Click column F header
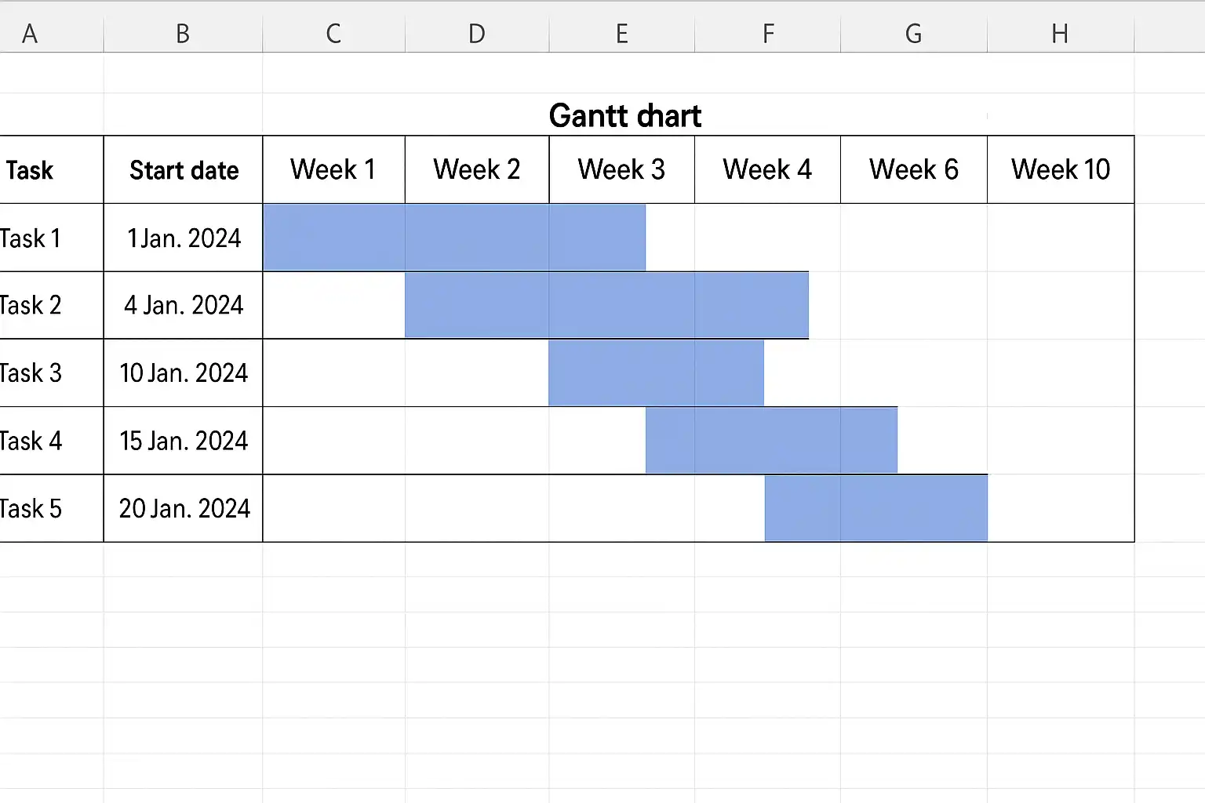 pyautogui.click(x=768, y=34)
